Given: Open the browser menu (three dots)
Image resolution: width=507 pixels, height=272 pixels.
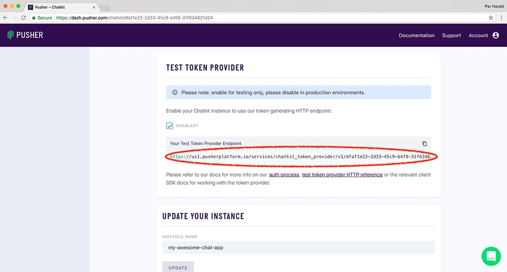Looking at the screenshot, I should [x=501, y=18].
